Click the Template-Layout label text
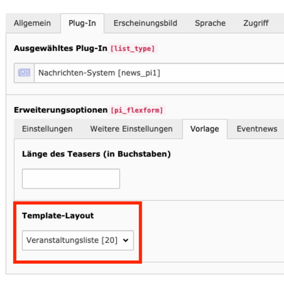This screenshot has width=284, height=297. pyautogui.click(x=58, y=216)
